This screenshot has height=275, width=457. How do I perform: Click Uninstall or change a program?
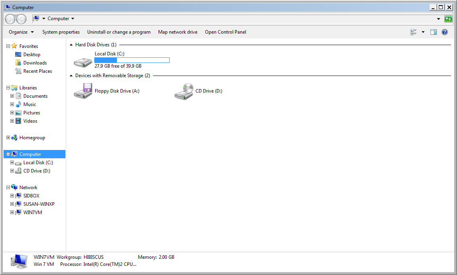pyautogui.click(x=119, y=32)
